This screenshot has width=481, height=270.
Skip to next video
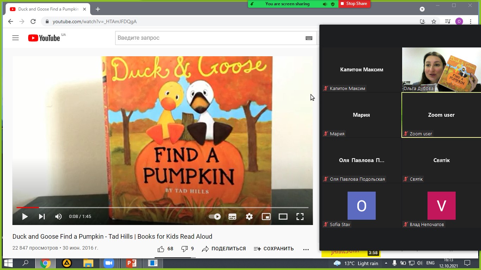[x=42, y=217]
